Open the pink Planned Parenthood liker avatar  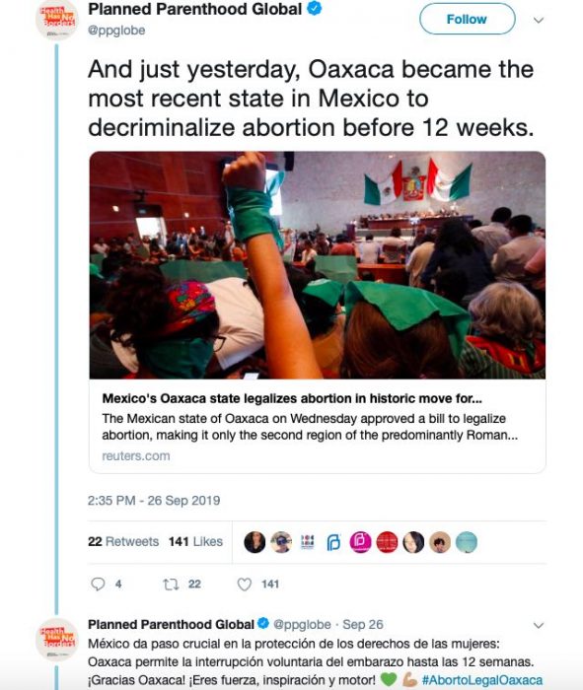[x=360, y=542]
